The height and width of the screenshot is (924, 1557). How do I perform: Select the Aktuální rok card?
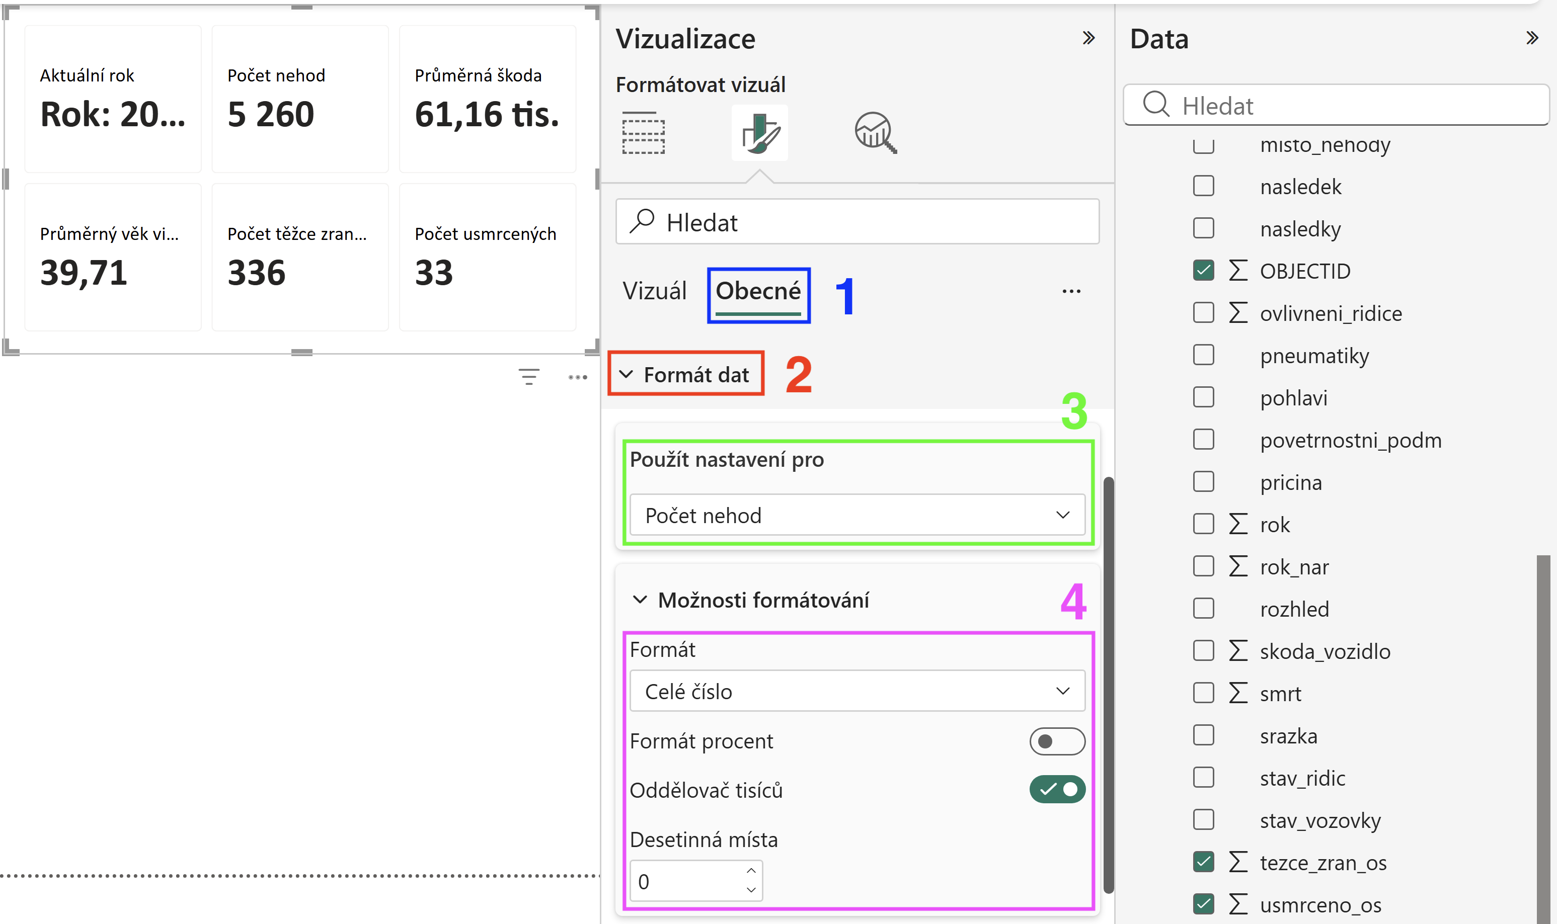click(113, 99)
